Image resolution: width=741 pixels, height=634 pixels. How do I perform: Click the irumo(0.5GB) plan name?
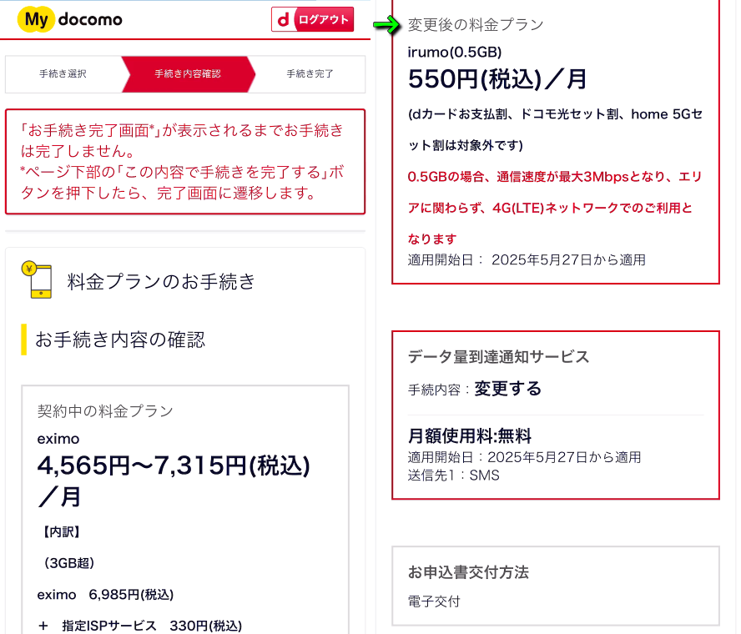tap(455, 52)
